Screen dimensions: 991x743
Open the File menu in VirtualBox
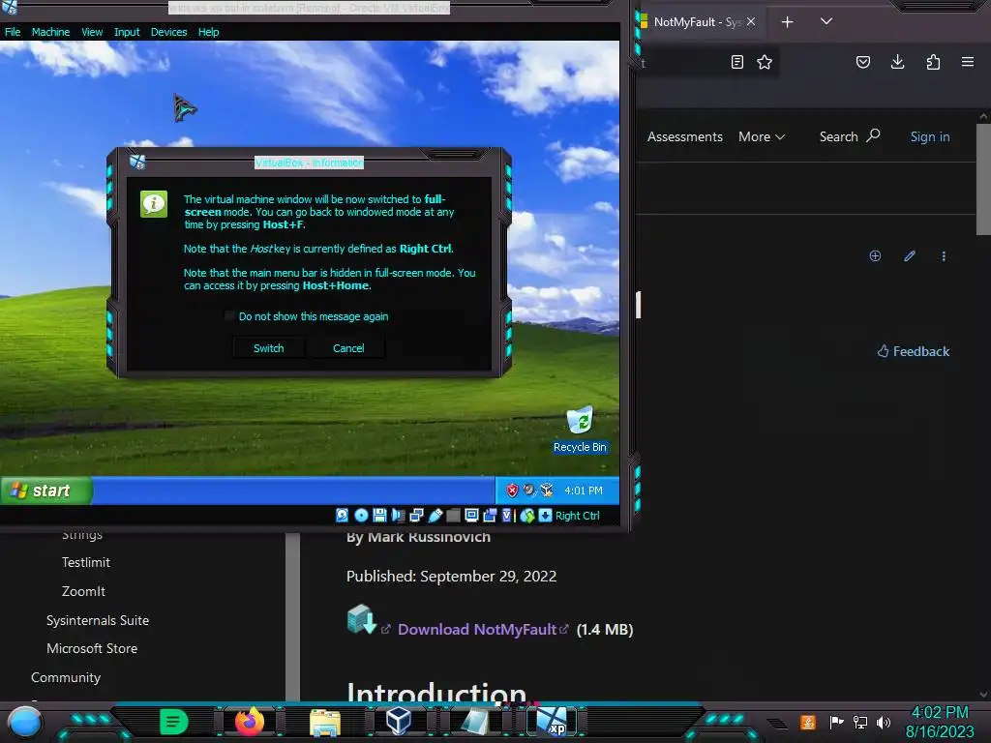point(13,32)
